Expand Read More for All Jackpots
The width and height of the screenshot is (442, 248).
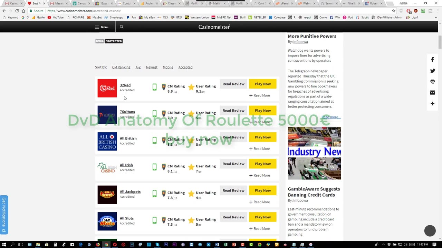[x=260, y=202]
